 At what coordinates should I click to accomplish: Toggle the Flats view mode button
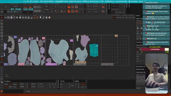click(x=120, y=18)
